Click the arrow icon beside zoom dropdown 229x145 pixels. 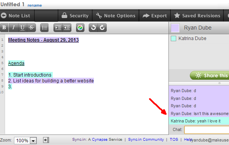click(46, 140)
